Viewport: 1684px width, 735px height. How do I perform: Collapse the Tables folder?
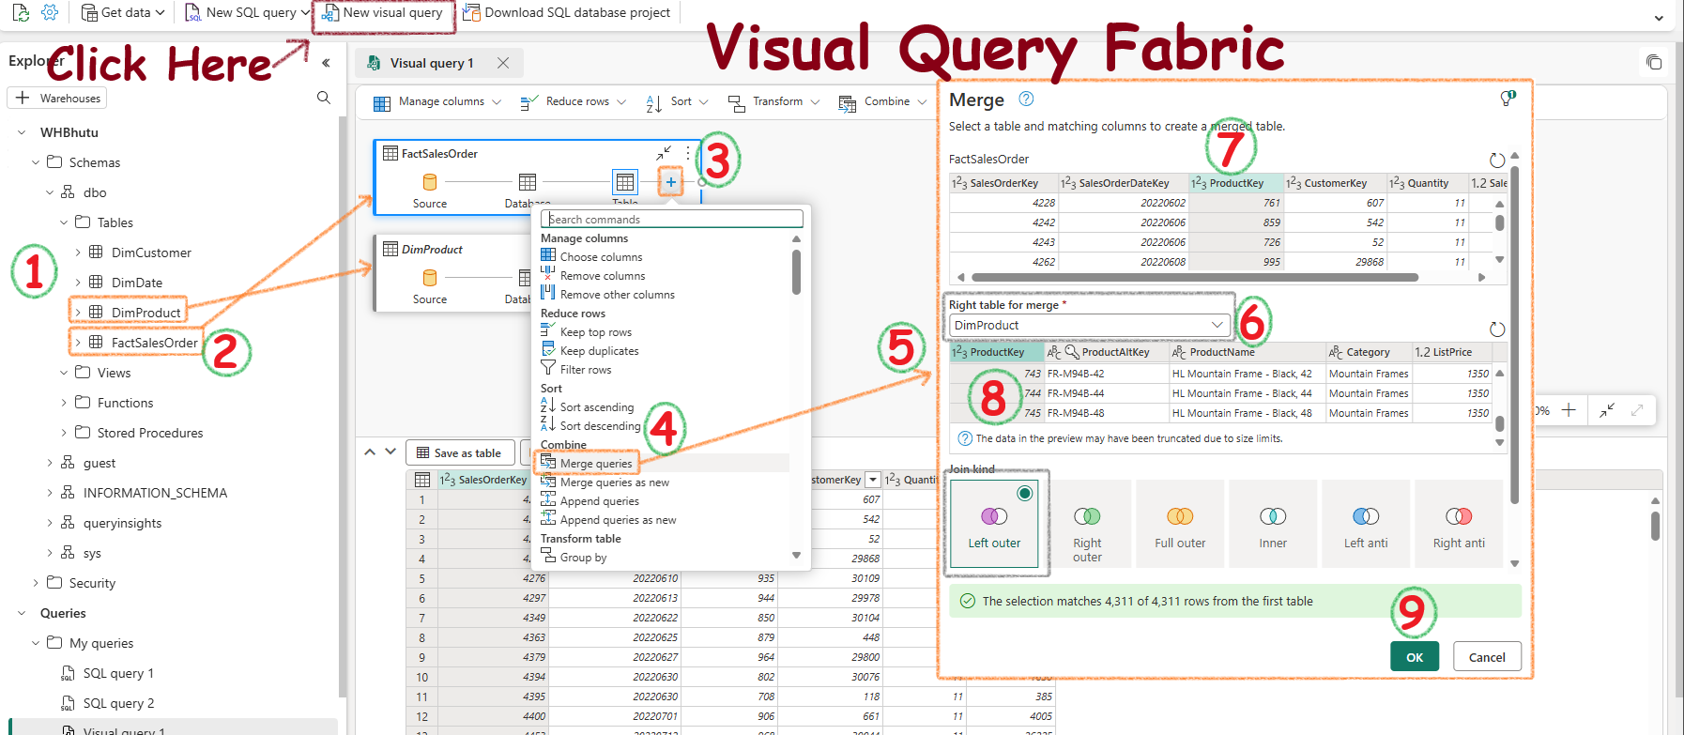tap(64, 222)
